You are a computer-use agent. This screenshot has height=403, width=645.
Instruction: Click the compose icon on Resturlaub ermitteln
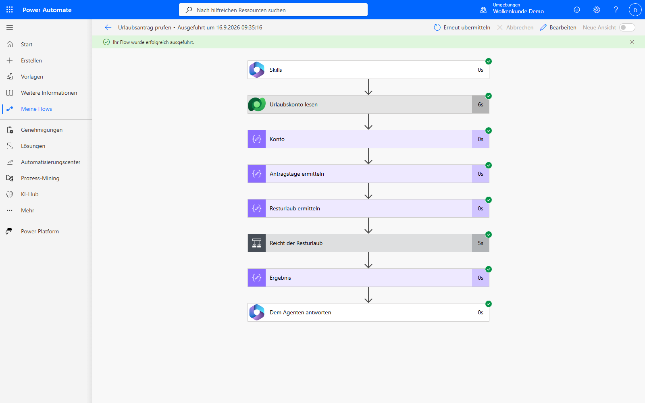(x=257, y=208)
